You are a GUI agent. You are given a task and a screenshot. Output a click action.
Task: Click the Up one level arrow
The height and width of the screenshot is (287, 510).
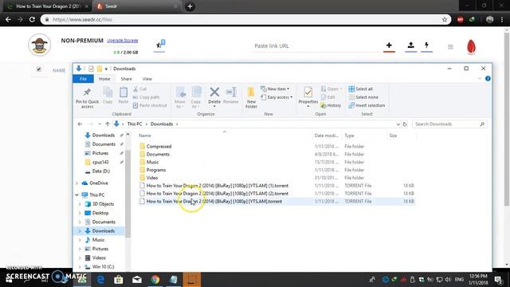(x=108, y=124)
